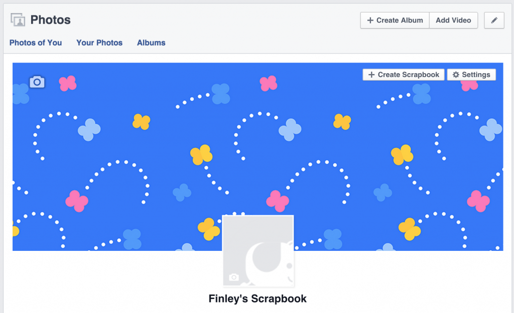
Task: Click the plus icon on Create Album
Action: 370,21
